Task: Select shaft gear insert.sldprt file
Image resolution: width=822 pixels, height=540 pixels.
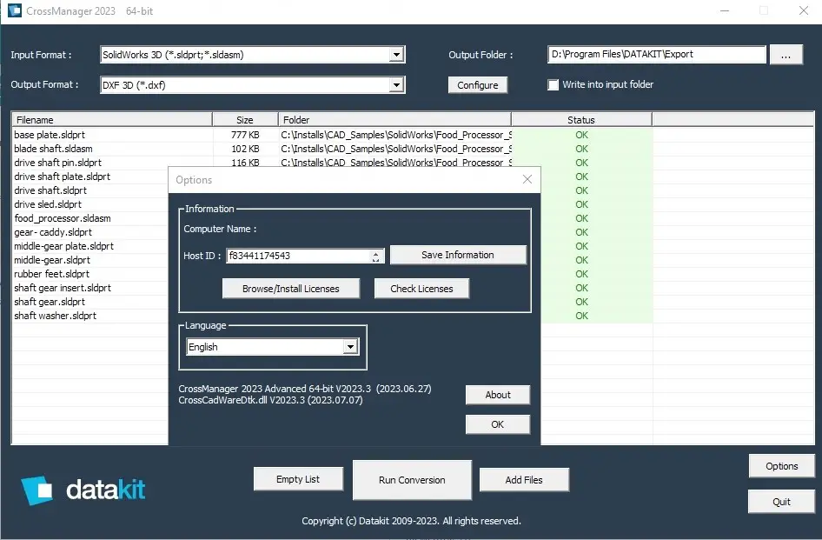Action: tap(63, 288)
